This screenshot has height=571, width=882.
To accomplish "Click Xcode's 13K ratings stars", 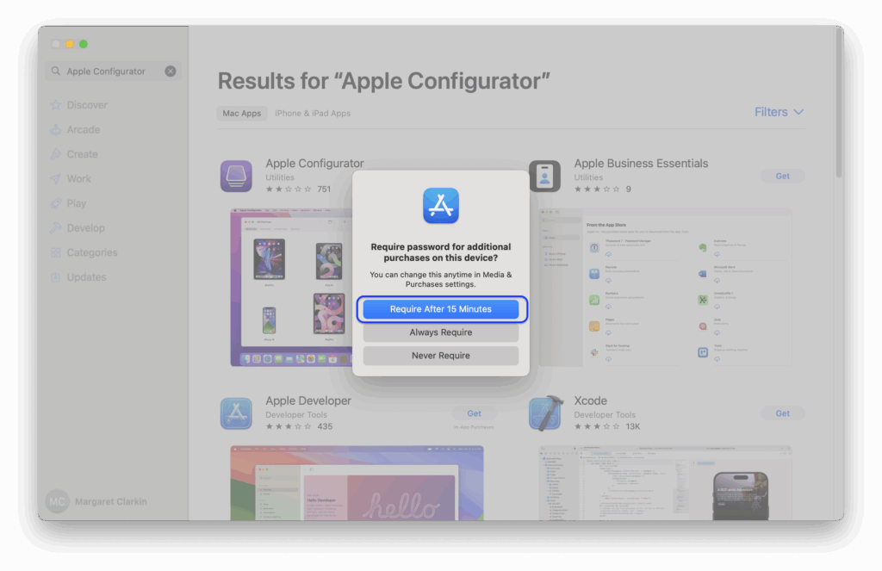I will pyautogui.click(x=597, y=426).
